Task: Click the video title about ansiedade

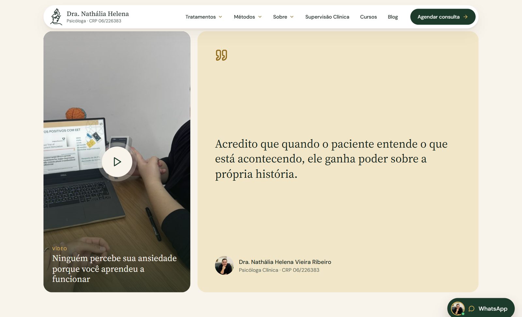Action: click(x=115, y=269)
